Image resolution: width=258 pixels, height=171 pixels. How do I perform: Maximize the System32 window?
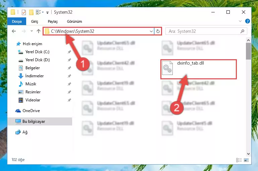(x=228, y=12)
